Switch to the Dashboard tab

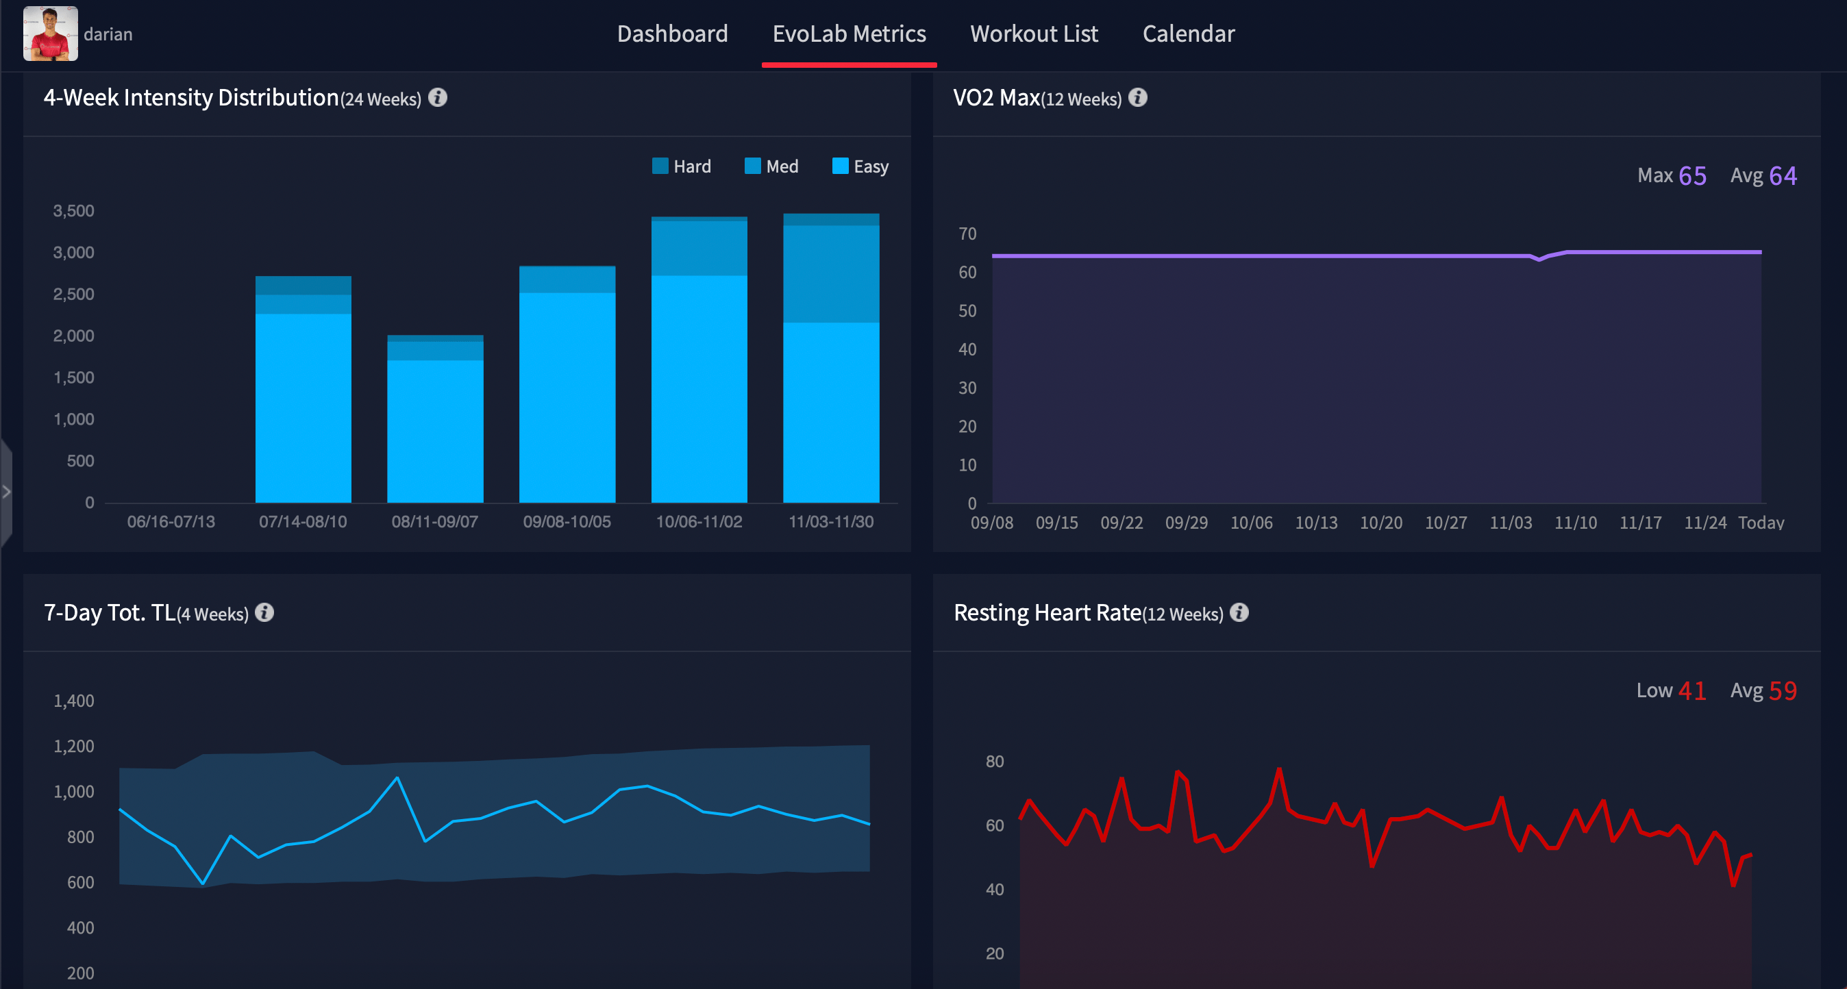[673, 34]
